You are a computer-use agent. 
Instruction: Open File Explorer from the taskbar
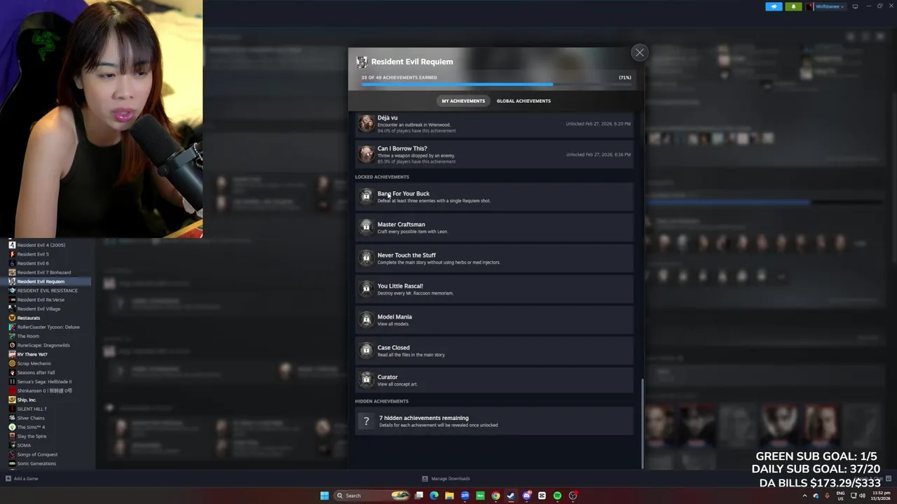pos(449,496)
